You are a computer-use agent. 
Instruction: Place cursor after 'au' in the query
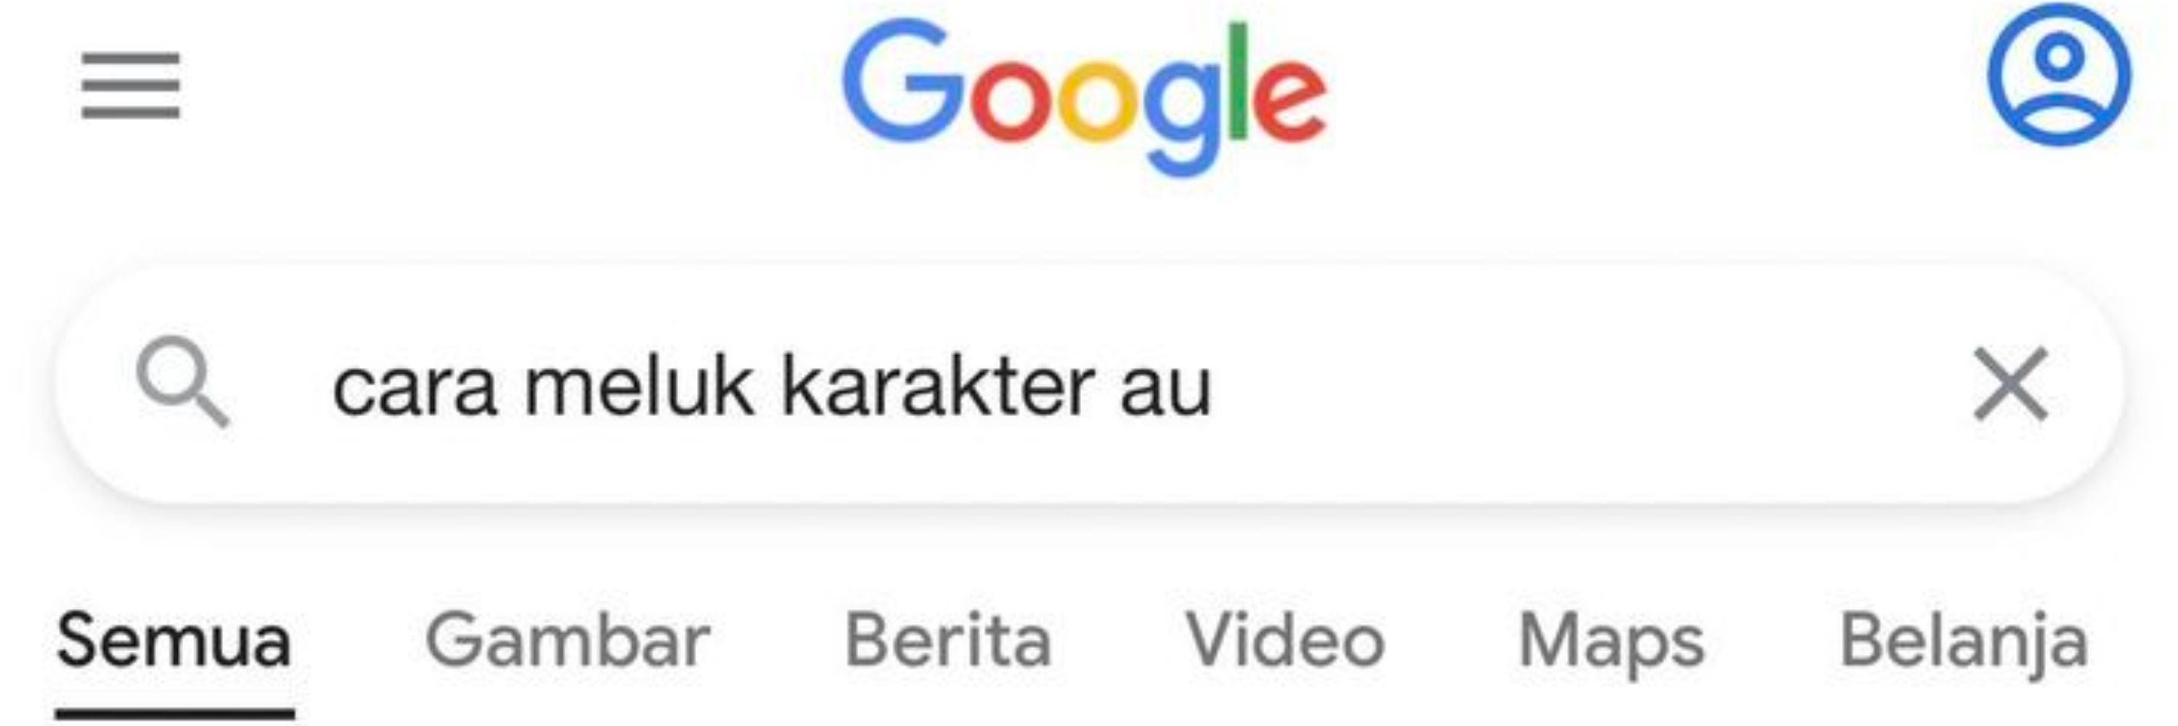(x=1215, y=391)
